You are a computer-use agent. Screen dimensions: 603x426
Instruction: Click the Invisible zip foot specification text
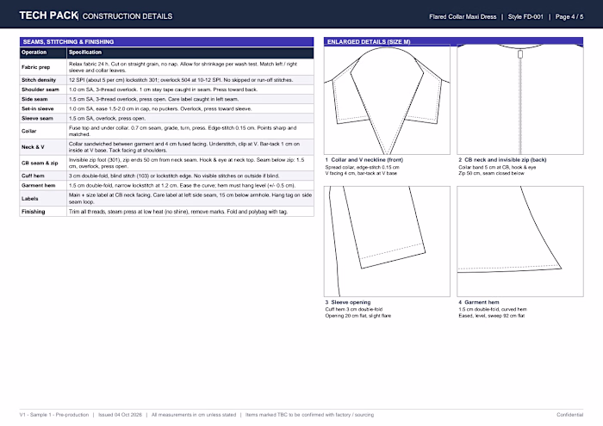pos(187,163)
